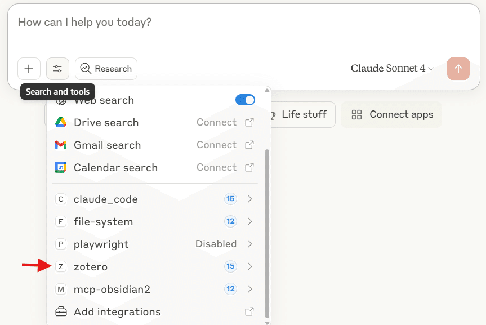Expand zotero submenu chevron
Screen dimensions: 486x325
250,266
